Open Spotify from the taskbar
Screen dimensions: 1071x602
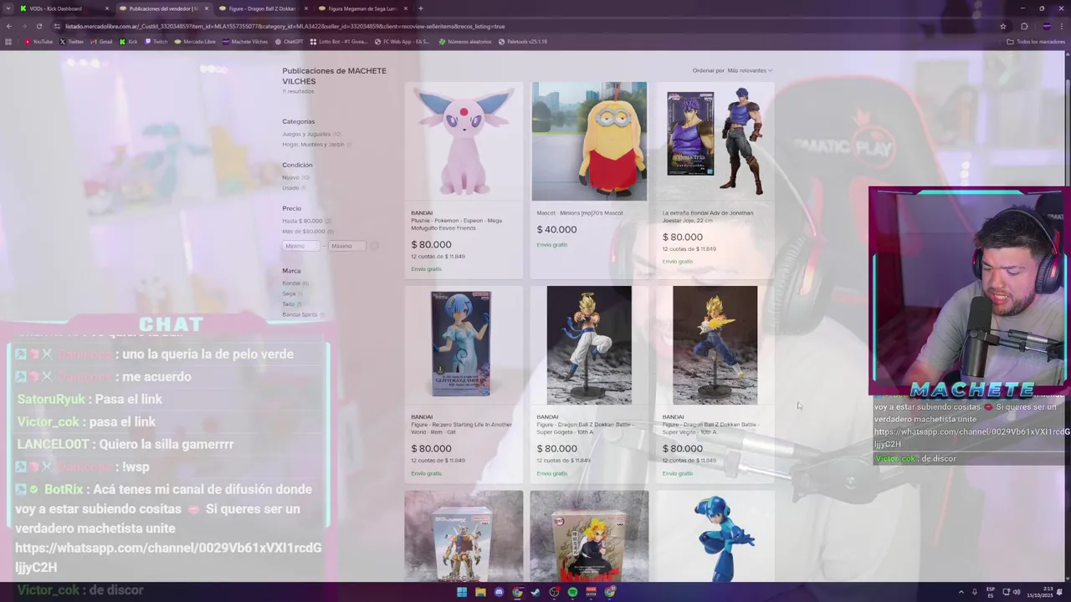572,592
